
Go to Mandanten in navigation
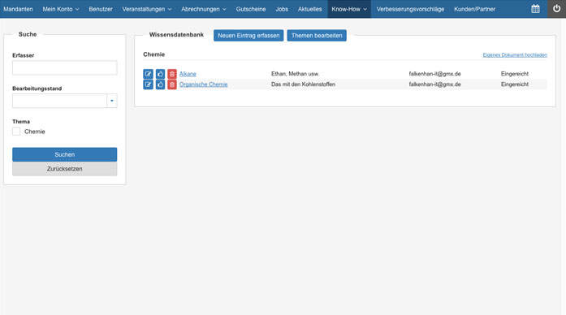(x=18, y=9)
